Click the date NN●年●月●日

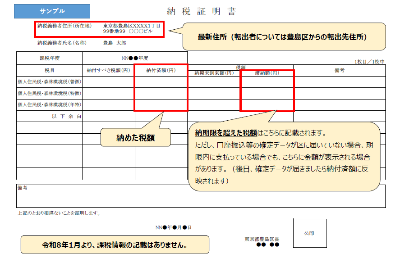click(174, 227)
